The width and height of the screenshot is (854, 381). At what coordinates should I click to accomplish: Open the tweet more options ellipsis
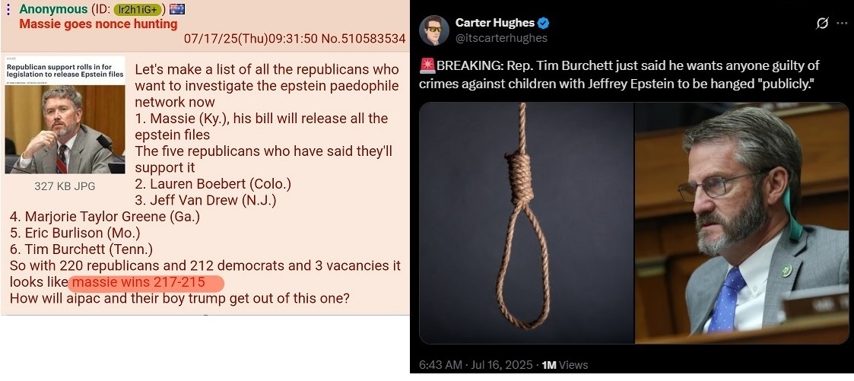(842, 23)
